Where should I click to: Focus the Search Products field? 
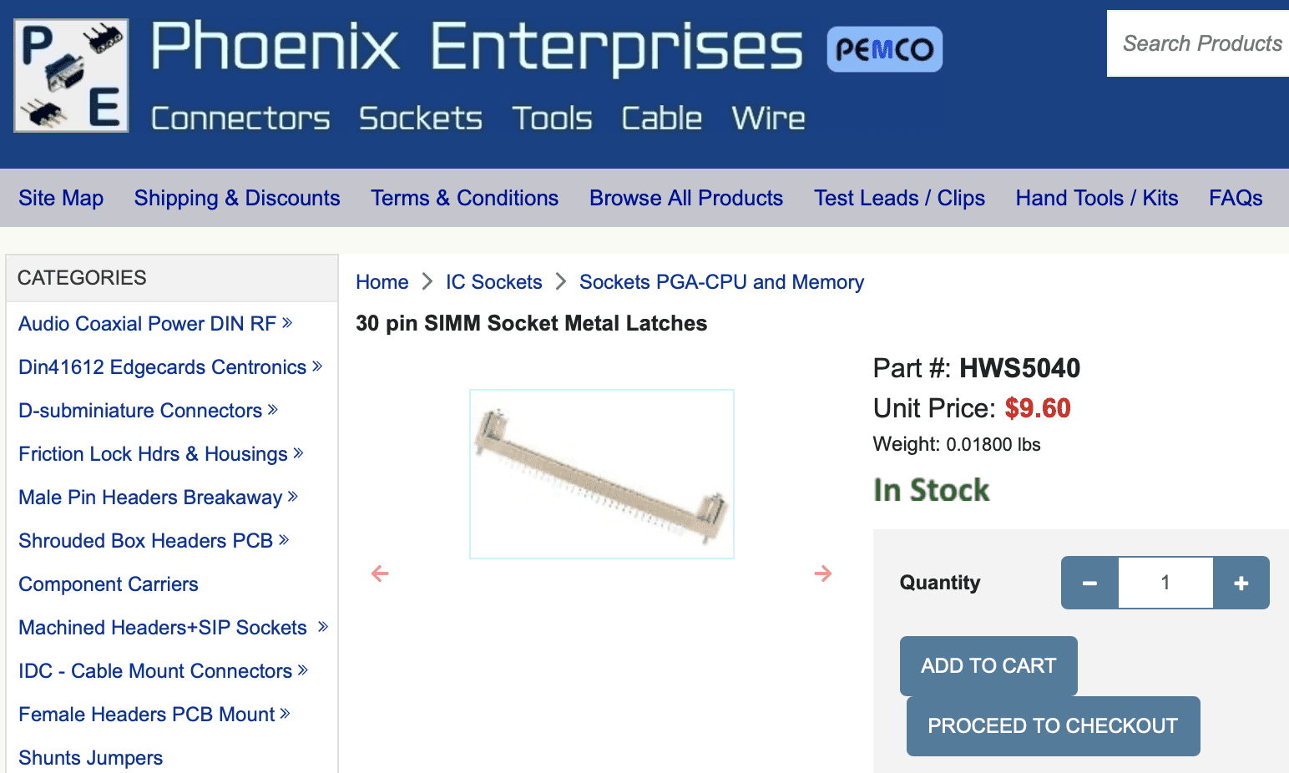[1198, 43]
